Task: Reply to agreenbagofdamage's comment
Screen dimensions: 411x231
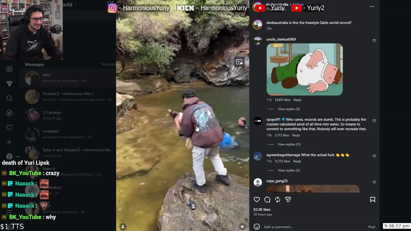Action: (297, 161)
